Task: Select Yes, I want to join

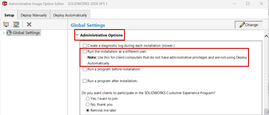Action: click(88, 99)
